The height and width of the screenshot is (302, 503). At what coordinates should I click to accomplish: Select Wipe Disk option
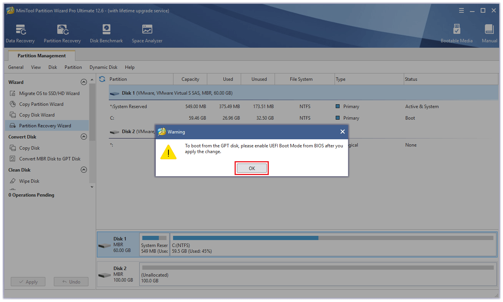click(29, 181)
